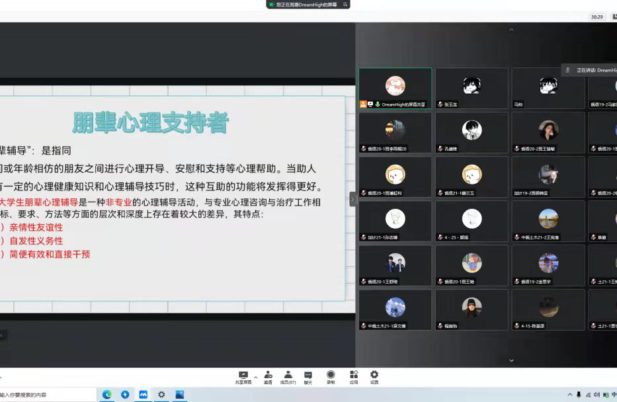
Task: Click the Tencent Meeting taskbar icon
Action: click(x=143, y=395)
